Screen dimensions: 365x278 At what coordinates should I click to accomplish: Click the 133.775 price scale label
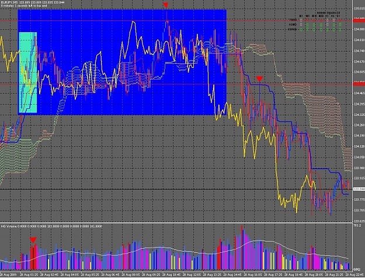pyautogui.click(x=359, y=200)
